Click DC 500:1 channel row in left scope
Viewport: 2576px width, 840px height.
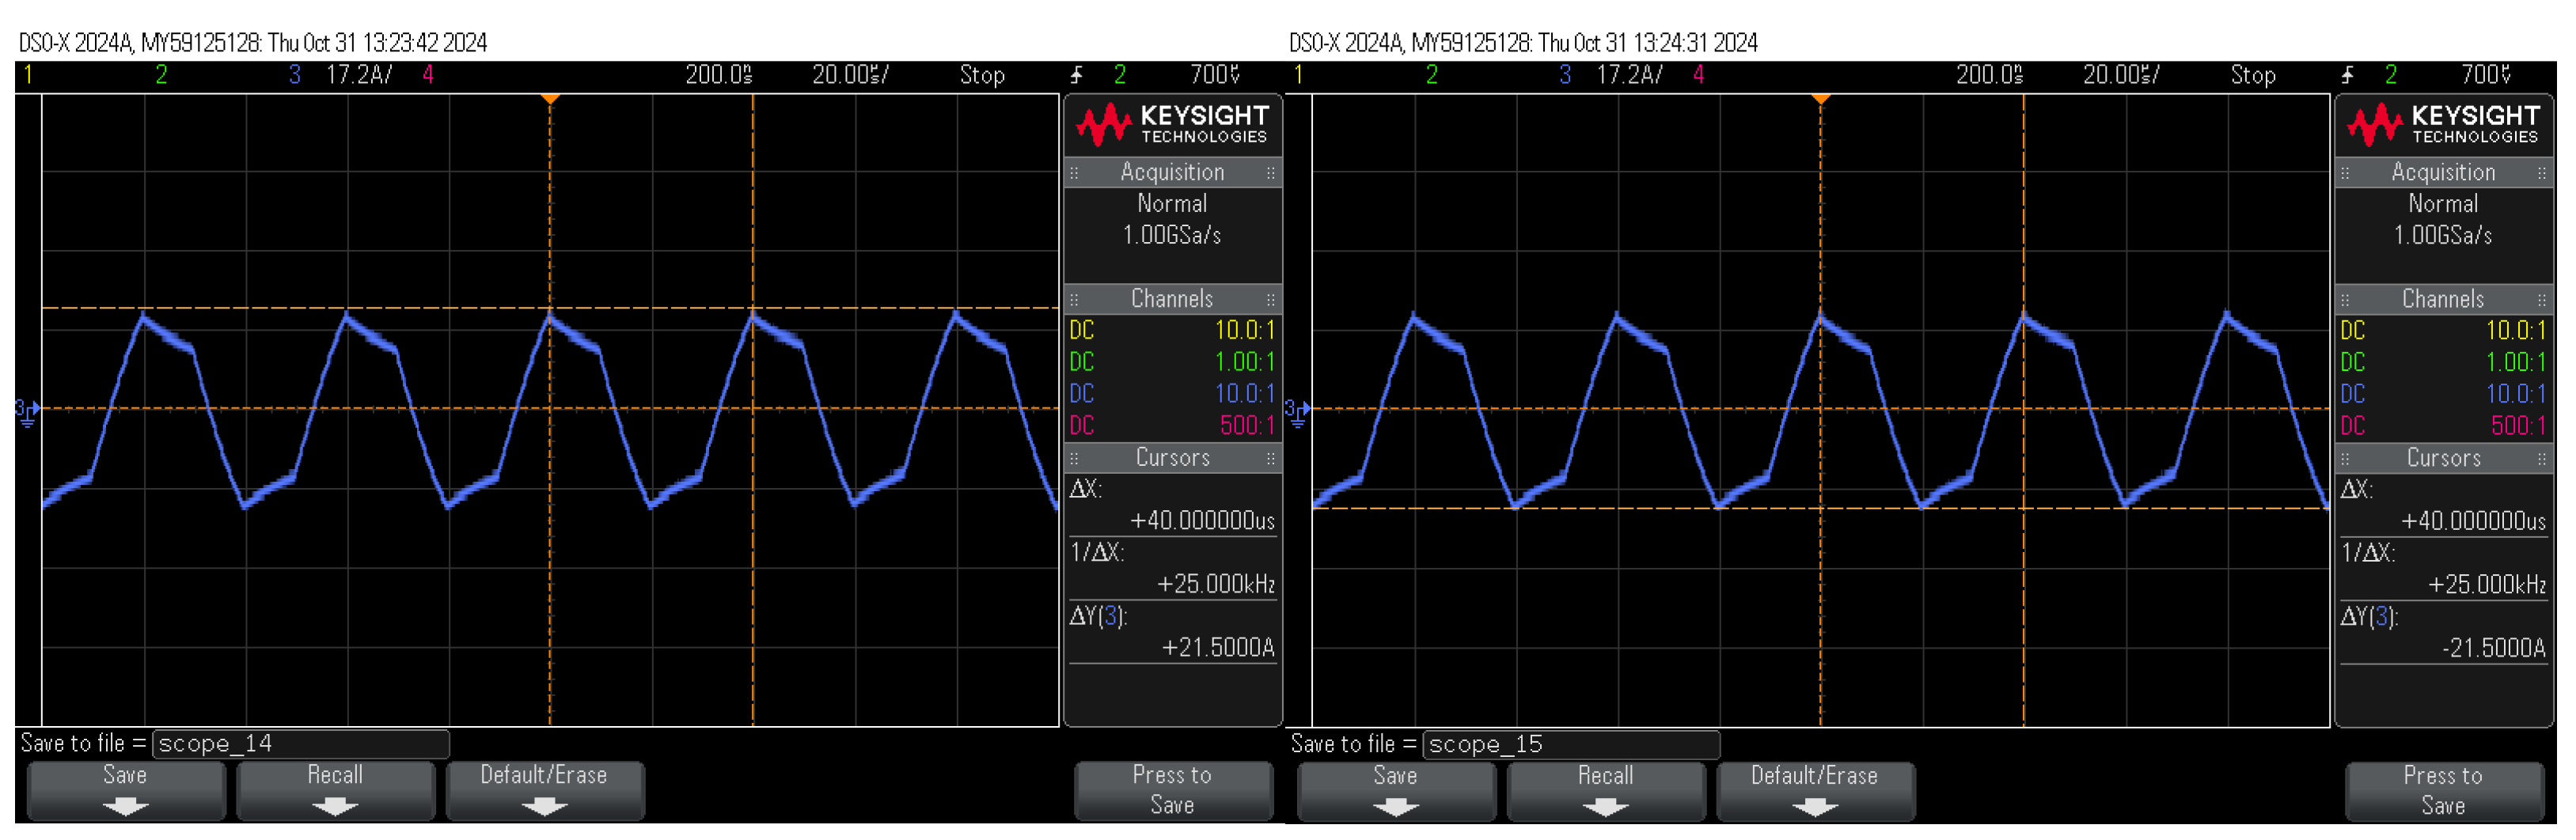coord(1173,426)
